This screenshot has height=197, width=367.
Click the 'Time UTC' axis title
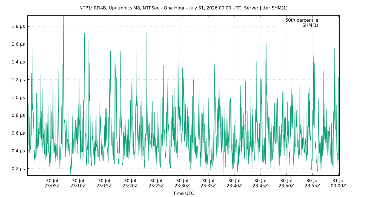click(x=184, y=193)
